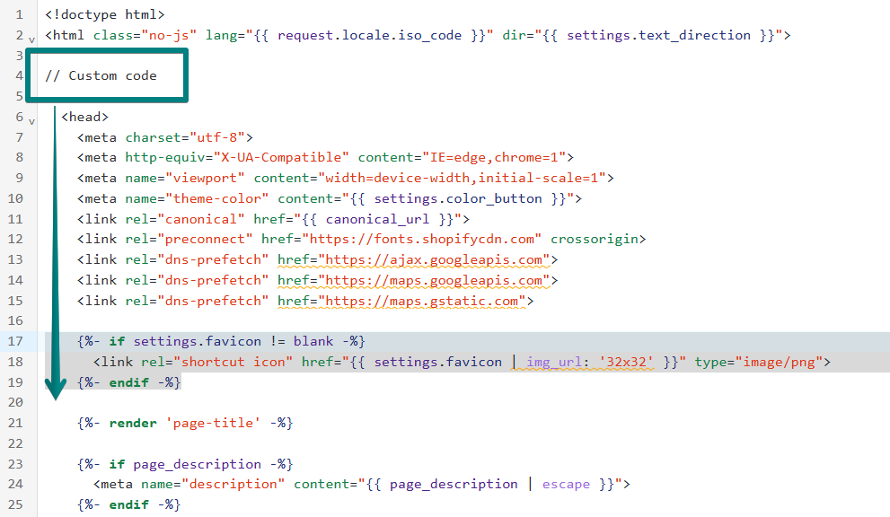Click line number 1 in the gutter
This screenshot has width=890, height=517.
coord(19,15)
